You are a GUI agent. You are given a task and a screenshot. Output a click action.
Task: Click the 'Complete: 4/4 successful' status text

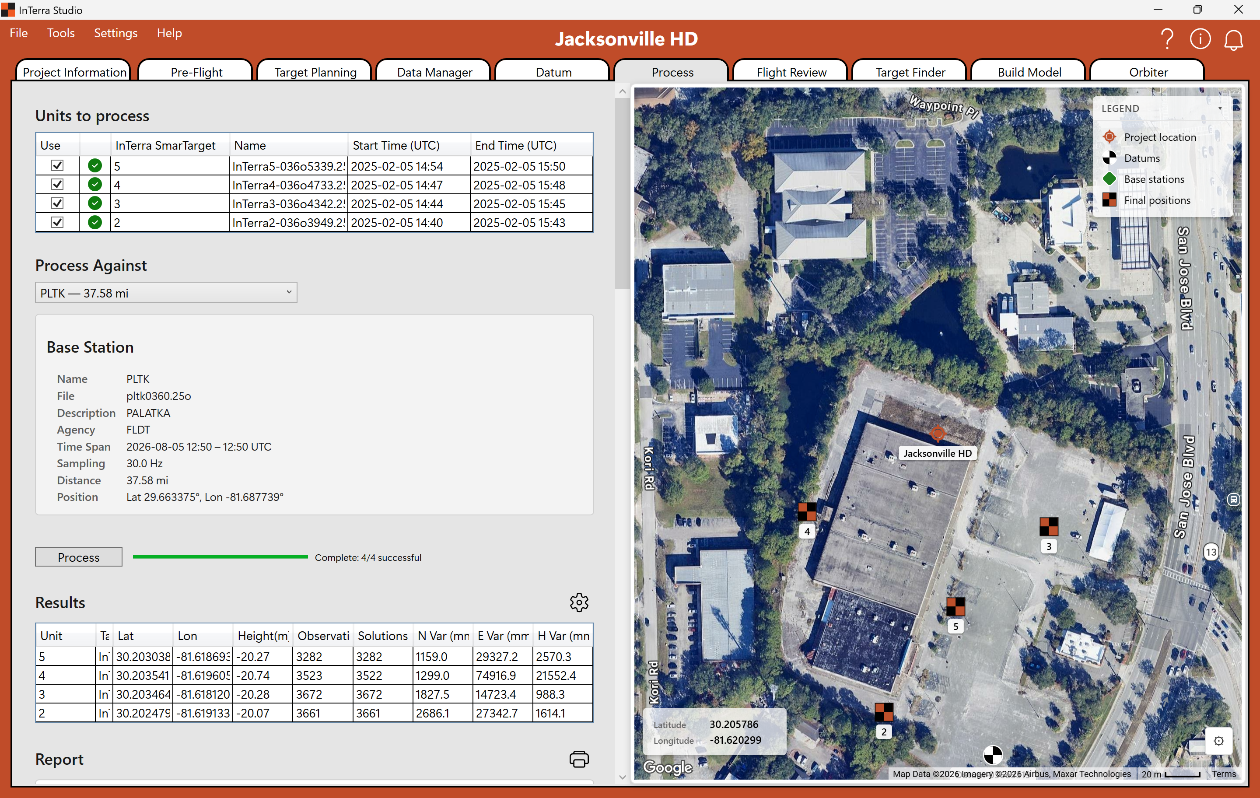368,557
